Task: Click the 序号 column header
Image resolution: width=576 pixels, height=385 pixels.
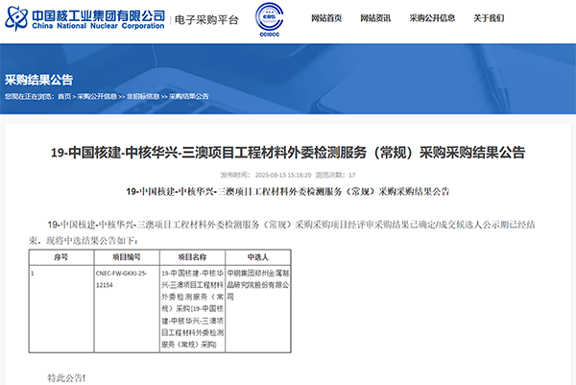Action: pos(60,257)
